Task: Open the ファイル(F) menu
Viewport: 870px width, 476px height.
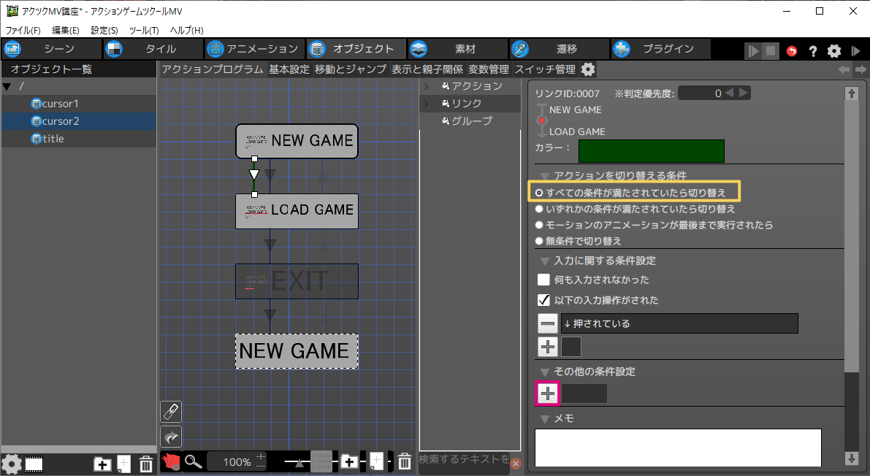Action: click(23, 30)
